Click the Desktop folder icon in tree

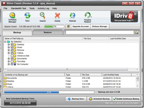(x=15, y=45)
